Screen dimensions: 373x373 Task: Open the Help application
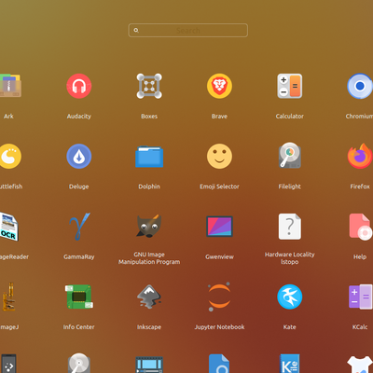click(x=361, y=227)
